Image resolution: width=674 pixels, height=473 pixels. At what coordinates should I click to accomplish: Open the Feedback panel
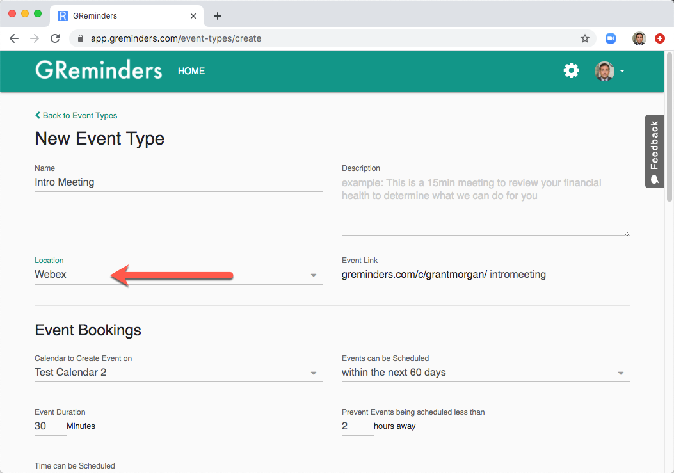click(654, 152)
